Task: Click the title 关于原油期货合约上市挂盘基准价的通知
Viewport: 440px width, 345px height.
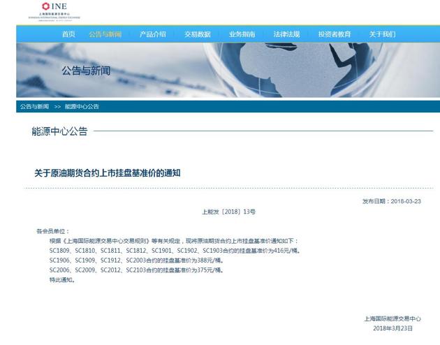Action: point(107,173)
